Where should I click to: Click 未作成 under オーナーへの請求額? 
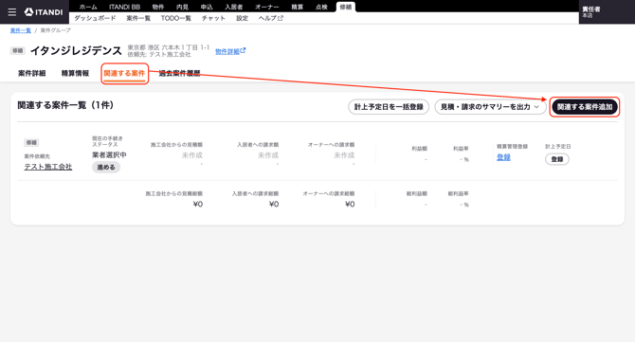(344, 155)
